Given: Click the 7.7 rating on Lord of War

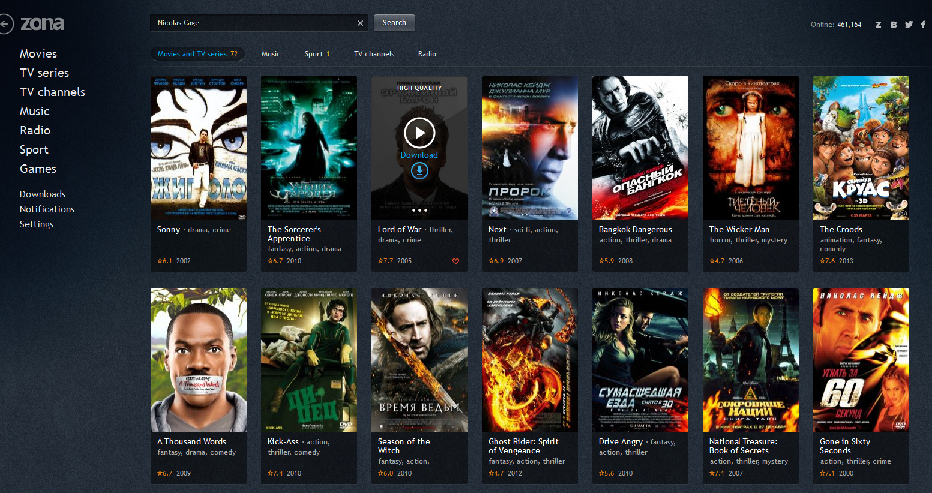Looking at the screenshot, I should point(385,261).
